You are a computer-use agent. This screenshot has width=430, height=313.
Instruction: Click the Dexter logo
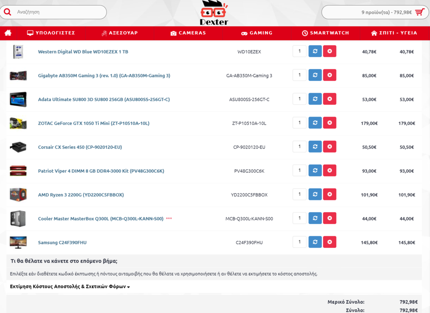coord(214,13)
